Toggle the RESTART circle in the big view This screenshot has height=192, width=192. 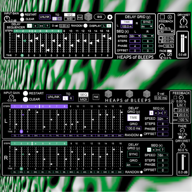pyautogui.click(x=26, y=93)
